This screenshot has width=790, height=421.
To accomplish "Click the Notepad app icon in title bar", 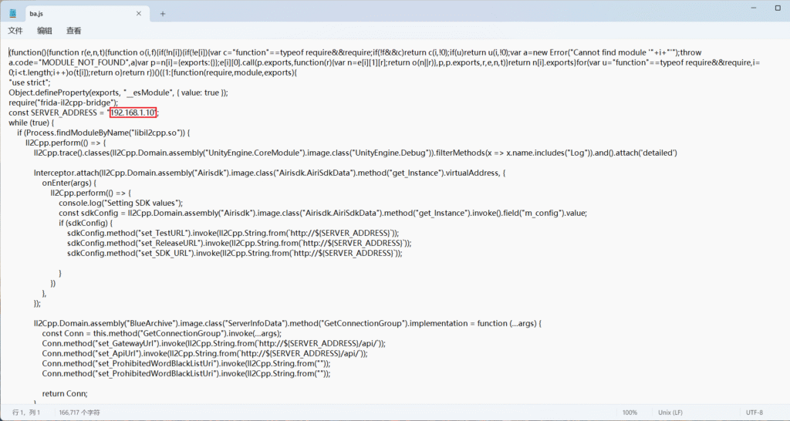I will (x=12, y=14).
